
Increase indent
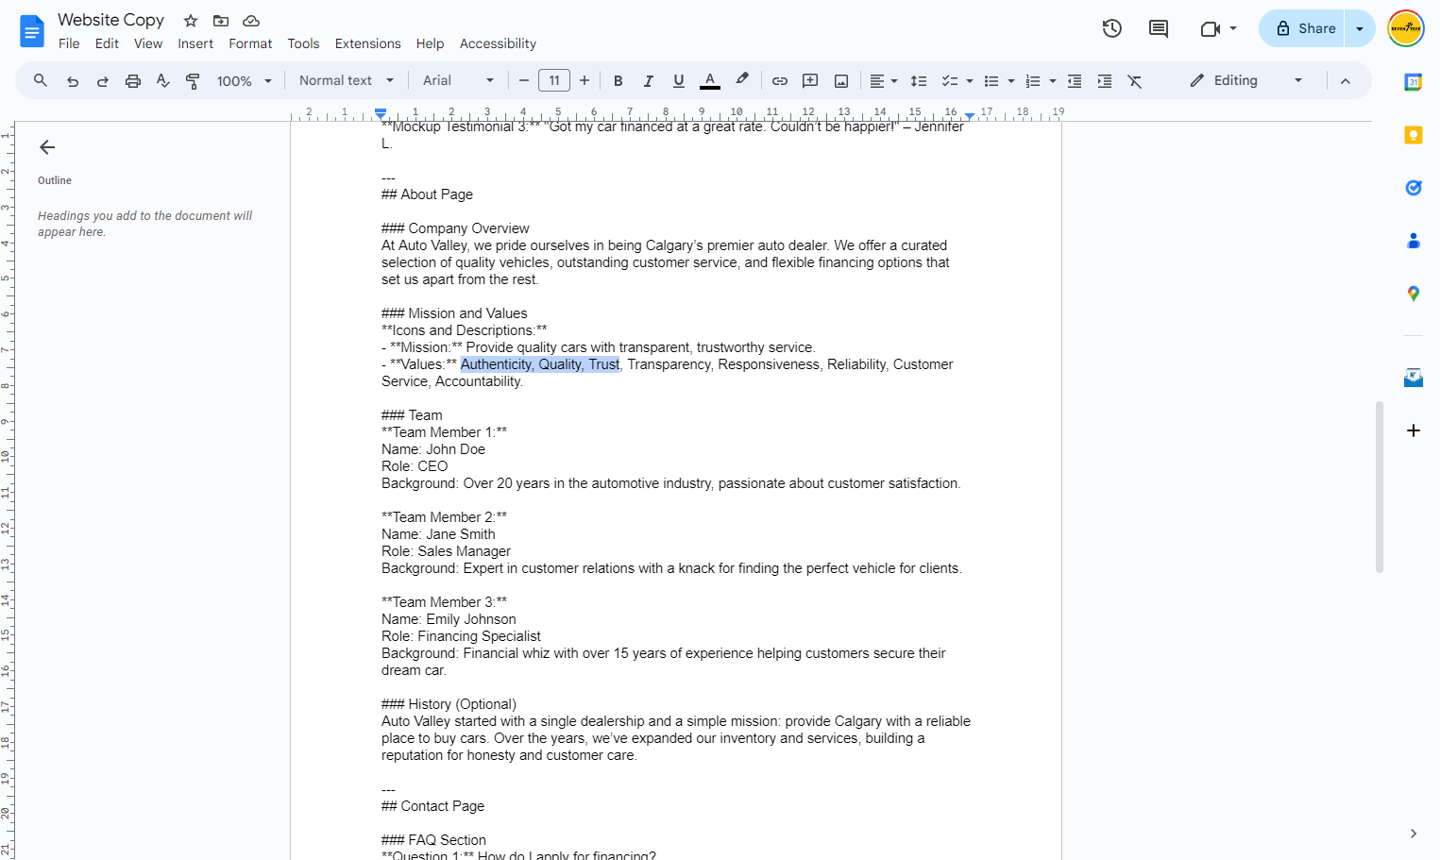[1105, 81]
